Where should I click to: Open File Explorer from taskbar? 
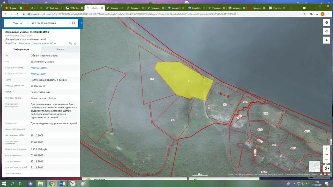tap(41, 183)
